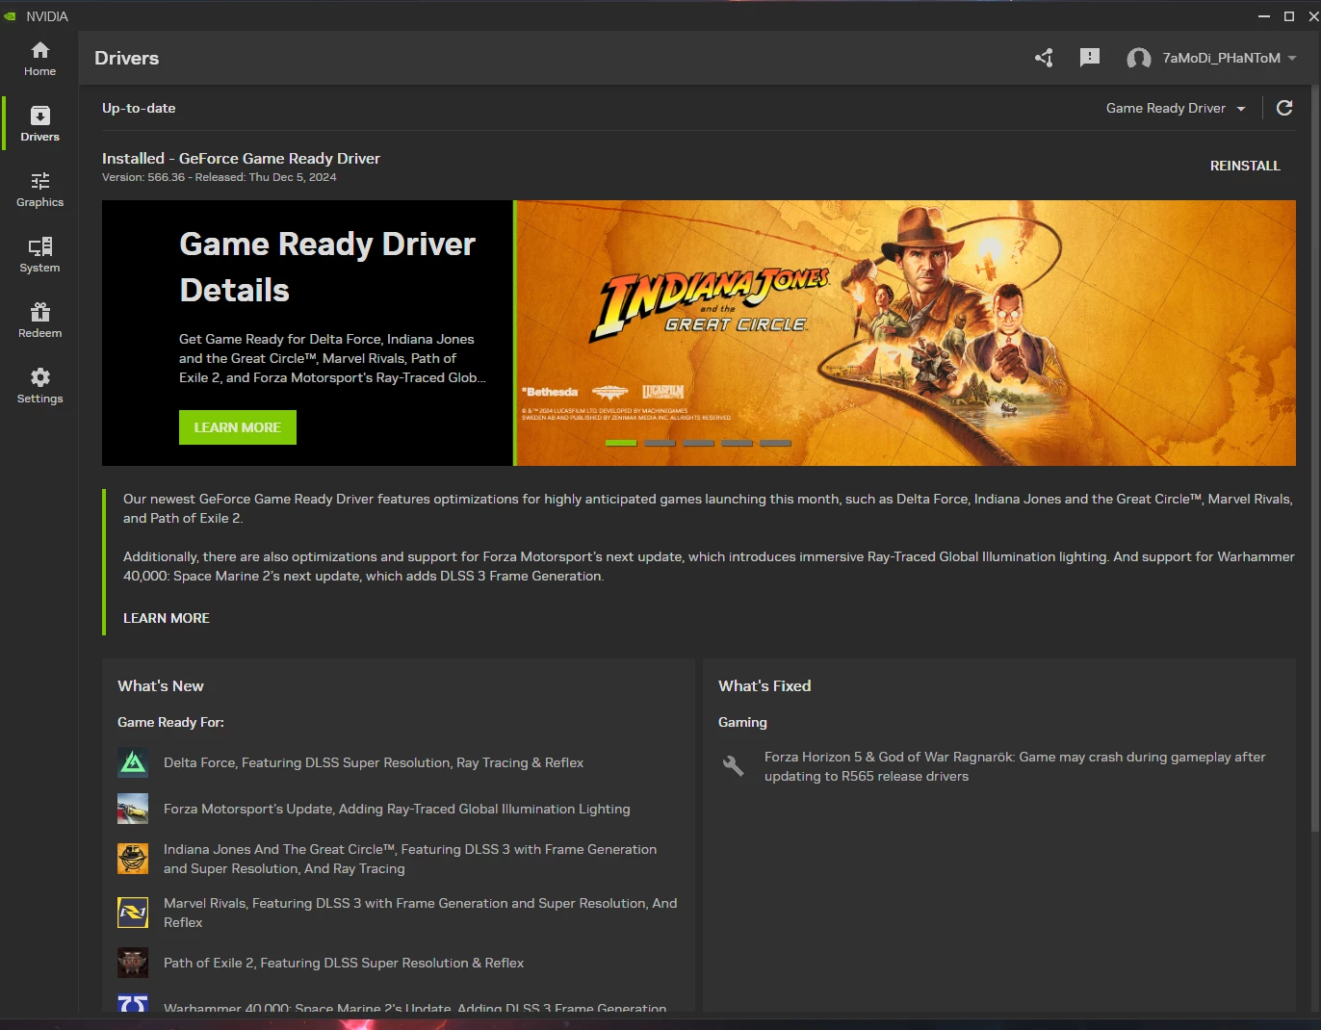Open the 7aMoDi_PHaNToM account dropdown
The image size is (1321, 1030).
pos(1229,58)
